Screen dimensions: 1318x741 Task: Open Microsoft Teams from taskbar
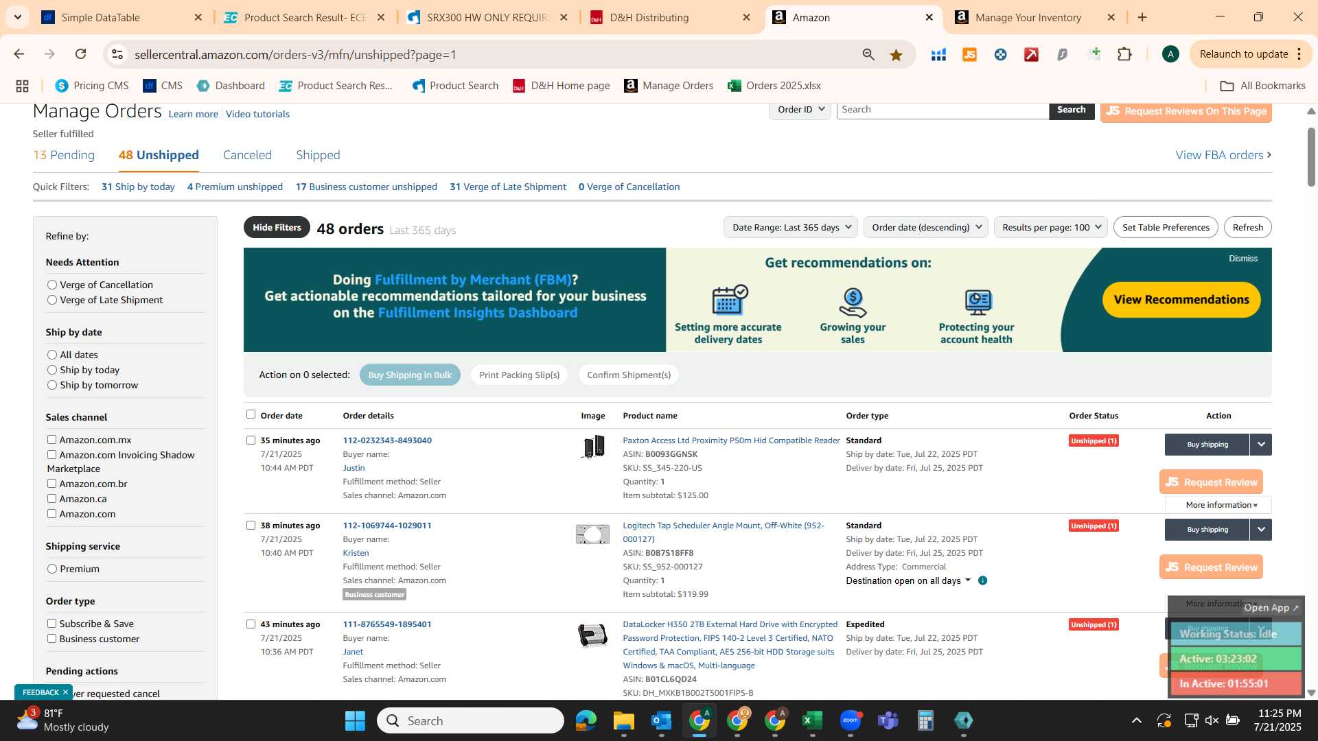(888, 720)
